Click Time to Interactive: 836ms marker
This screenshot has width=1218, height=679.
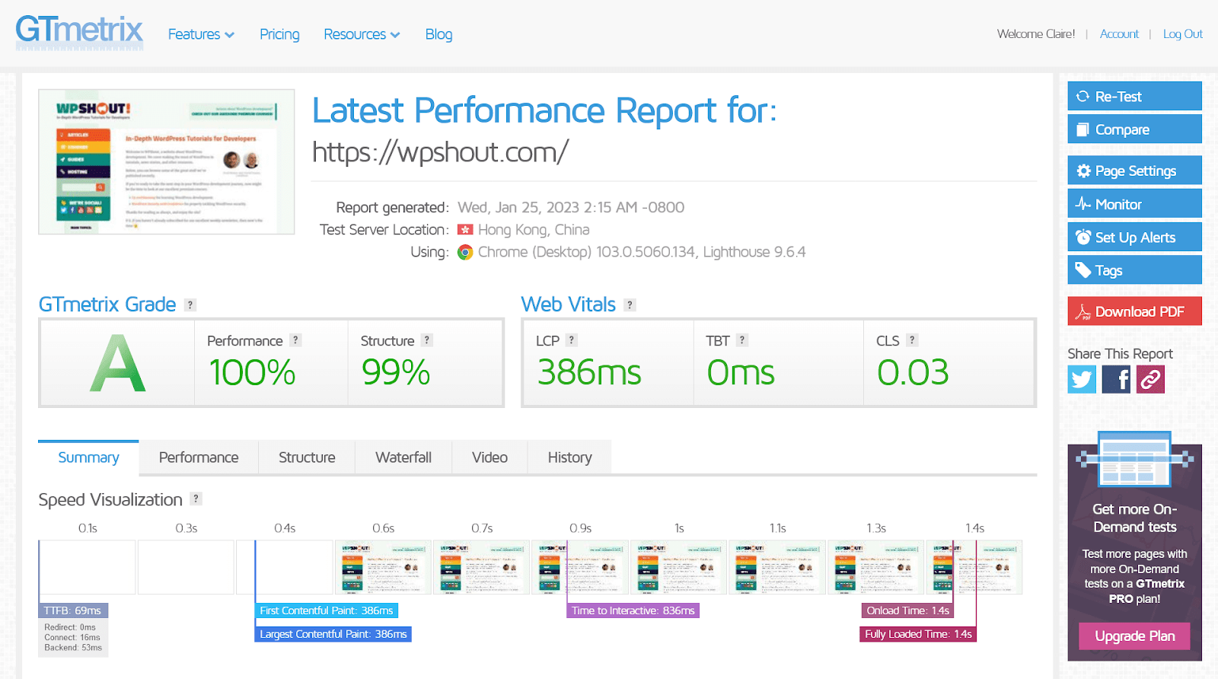[633, 610]
